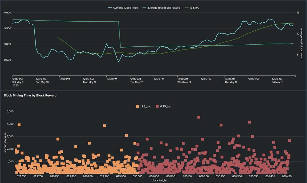The height and width of the screenshot is (183, 307).
Task: Click the right axis value 15
Action: [x=298, y=13]
